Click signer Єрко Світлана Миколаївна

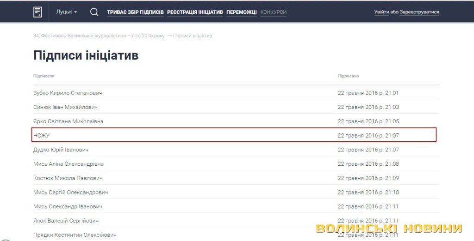pyautogui.click(x=68, y=121)
